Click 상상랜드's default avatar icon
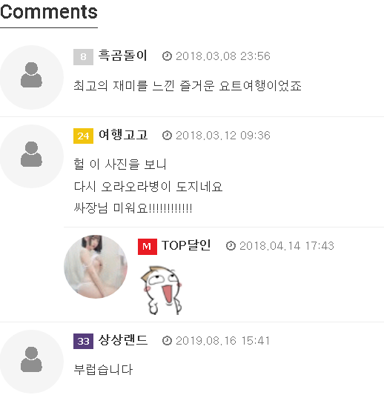The width and height of the screenshot is (384, 395). 31,362
